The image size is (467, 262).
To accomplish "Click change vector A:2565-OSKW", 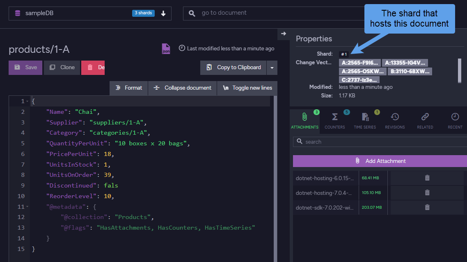I will pos(363,71).
